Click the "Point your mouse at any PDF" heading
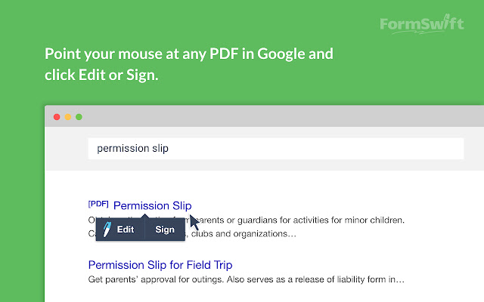 [189, 55]
